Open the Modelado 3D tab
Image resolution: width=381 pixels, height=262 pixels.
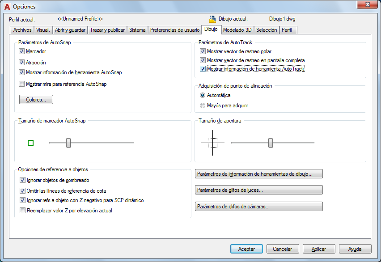coord(237,30)
